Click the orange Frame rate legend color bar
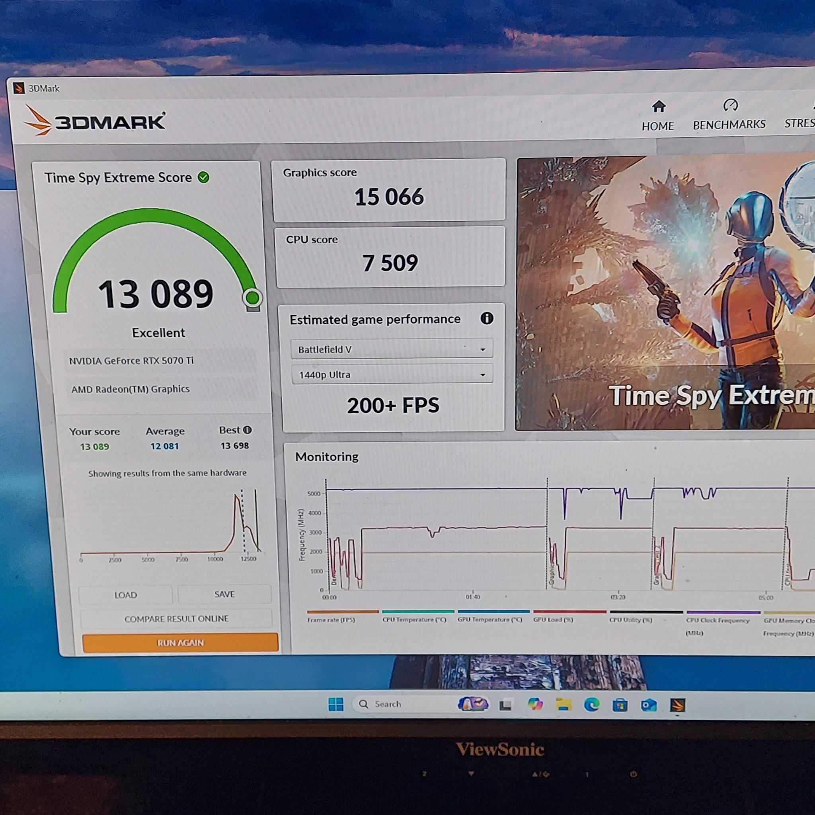This screenshot has width=815, height=815. (x=343, y=611)
